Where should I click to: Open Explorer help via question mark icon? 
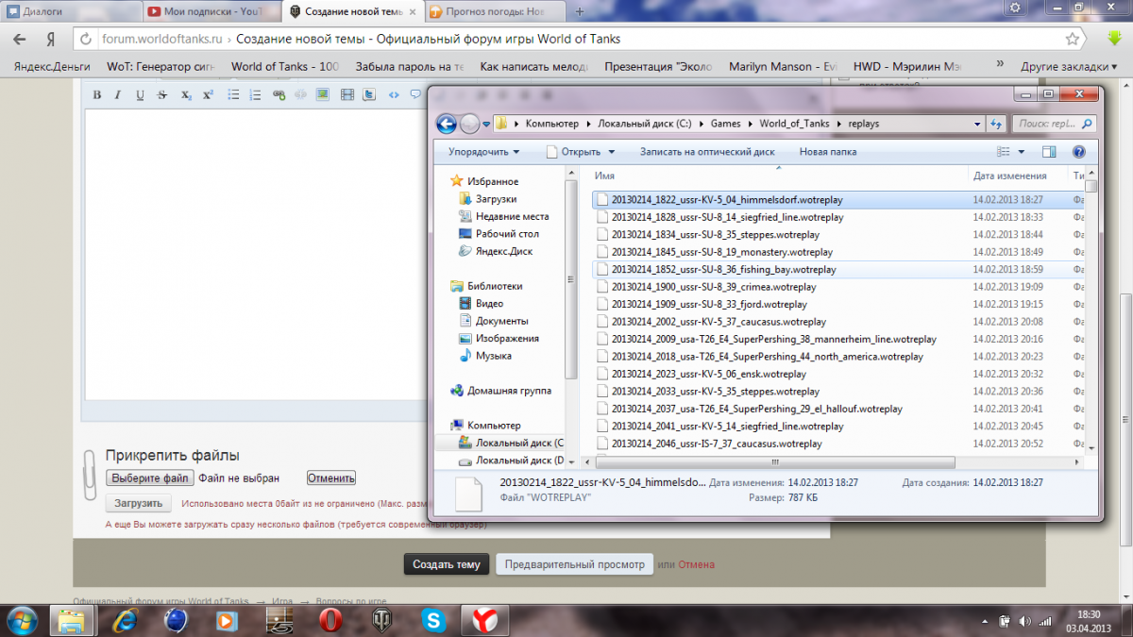coord(1079,152)
